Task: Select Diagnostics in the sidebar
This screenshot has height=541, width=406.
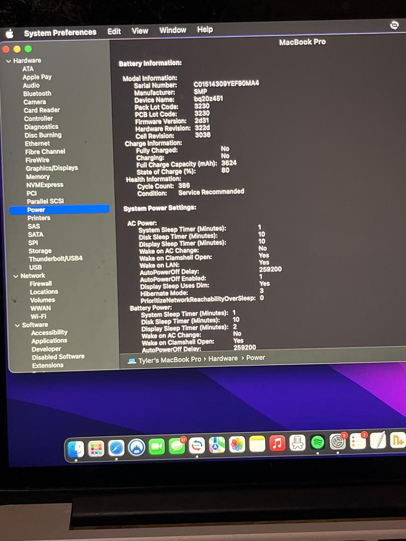Action: tap(41, 127)
